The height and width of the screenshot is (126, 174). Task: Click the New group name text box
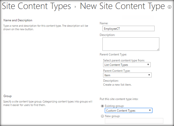[x=134, y=121]
